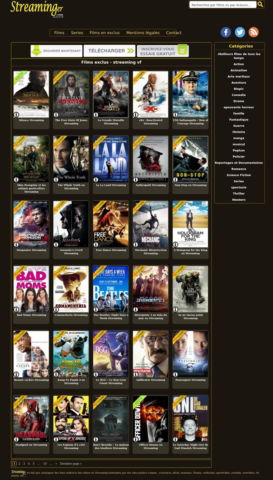Screen dimensions: 273x480
Task: Go to pagination page 5
Action: pyautogui.click(x=34, y=463)
